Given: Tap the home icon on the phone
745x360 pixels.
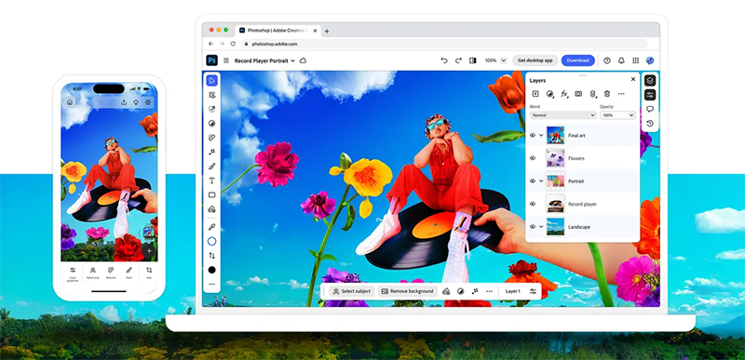Looking at the screenshot, I should click(x=70, y=102).
